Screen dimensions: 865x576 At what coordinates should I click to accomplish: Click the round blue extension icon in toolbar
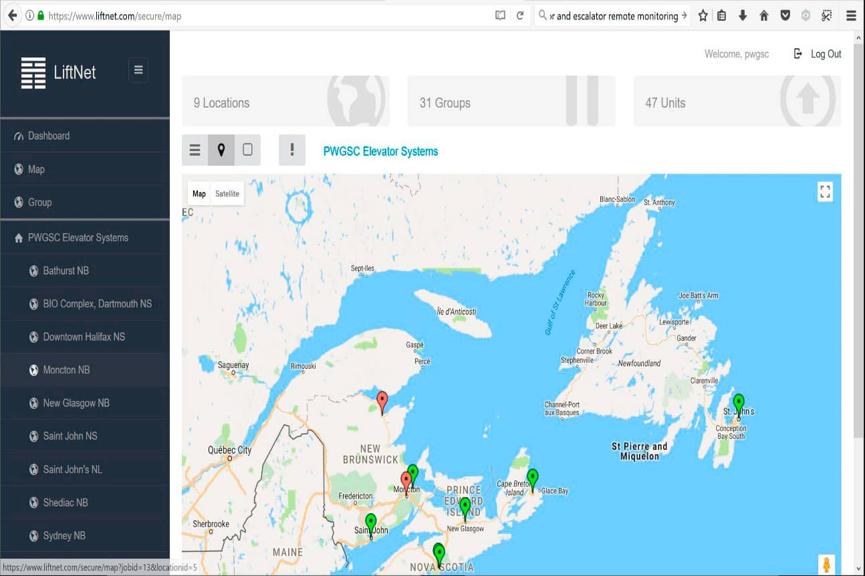[806, 15]
